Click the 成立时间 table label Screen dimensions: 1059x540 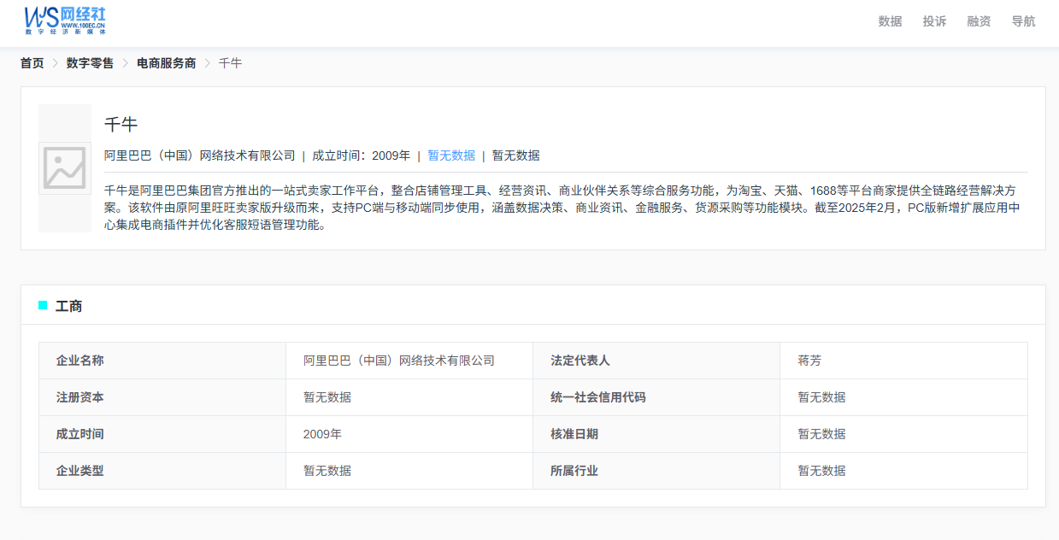80,434
